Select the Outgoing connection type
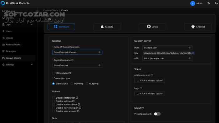 [x=87, y=84]
